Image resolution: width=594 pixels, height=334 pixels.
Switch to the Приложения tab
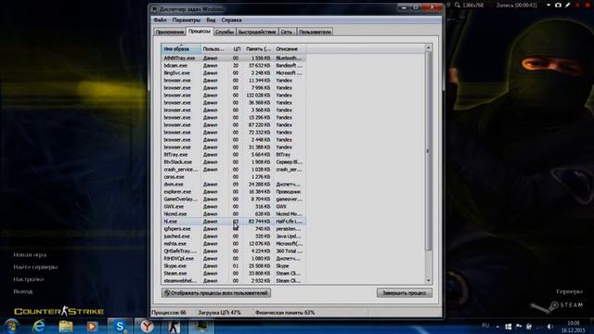click(x=169, y=32)
